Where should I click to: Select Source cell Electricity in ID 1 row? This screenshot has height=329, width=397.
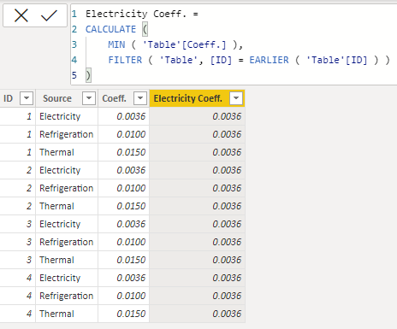[67, 116]
